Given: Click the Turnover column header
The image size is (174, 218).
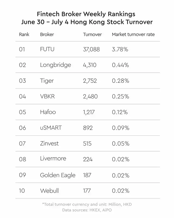Looking at the screenshot, I should click(92, 34).
